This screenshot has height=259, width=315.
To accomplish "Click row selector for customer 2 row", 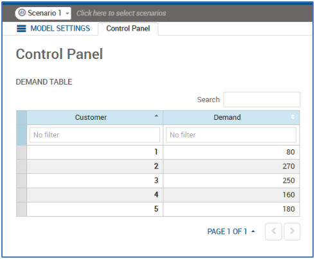I will click(21, 166).
